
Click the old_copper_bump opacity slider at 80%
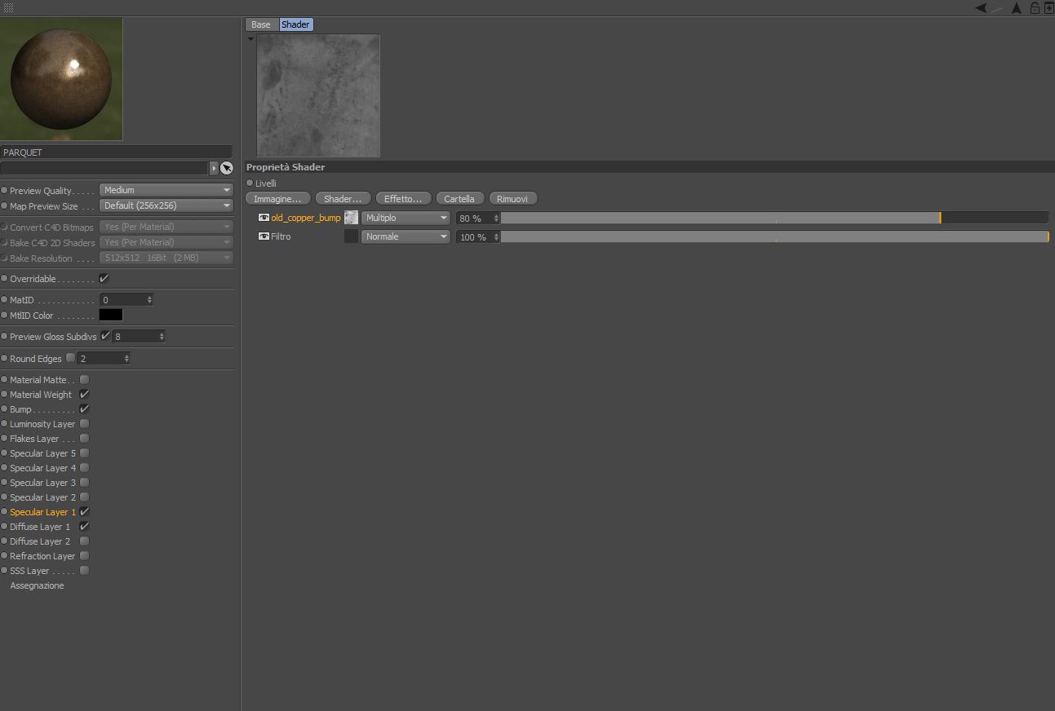pos(774,218)
